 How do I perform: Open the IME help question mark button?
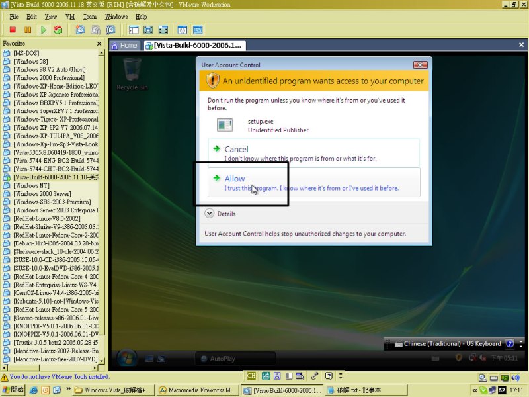(329, 376)
